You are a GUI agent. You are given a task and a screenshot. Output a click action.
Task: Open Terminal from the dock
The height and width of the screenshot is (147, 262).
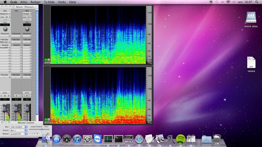pyautogui.click(x=118, y=139)
